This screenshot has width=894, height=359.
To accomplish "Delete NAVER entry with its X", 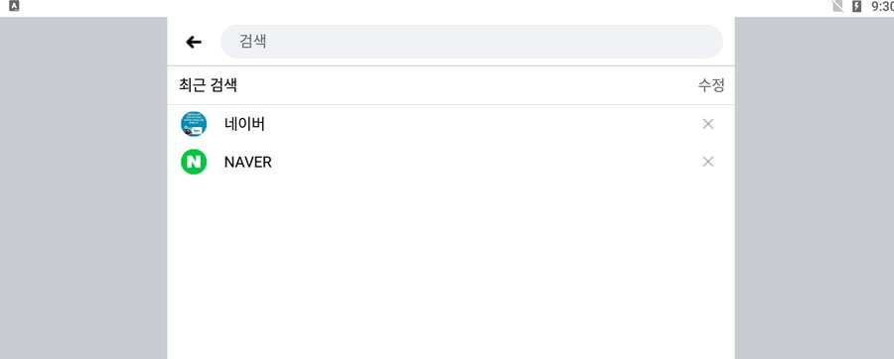I will 708,162.
